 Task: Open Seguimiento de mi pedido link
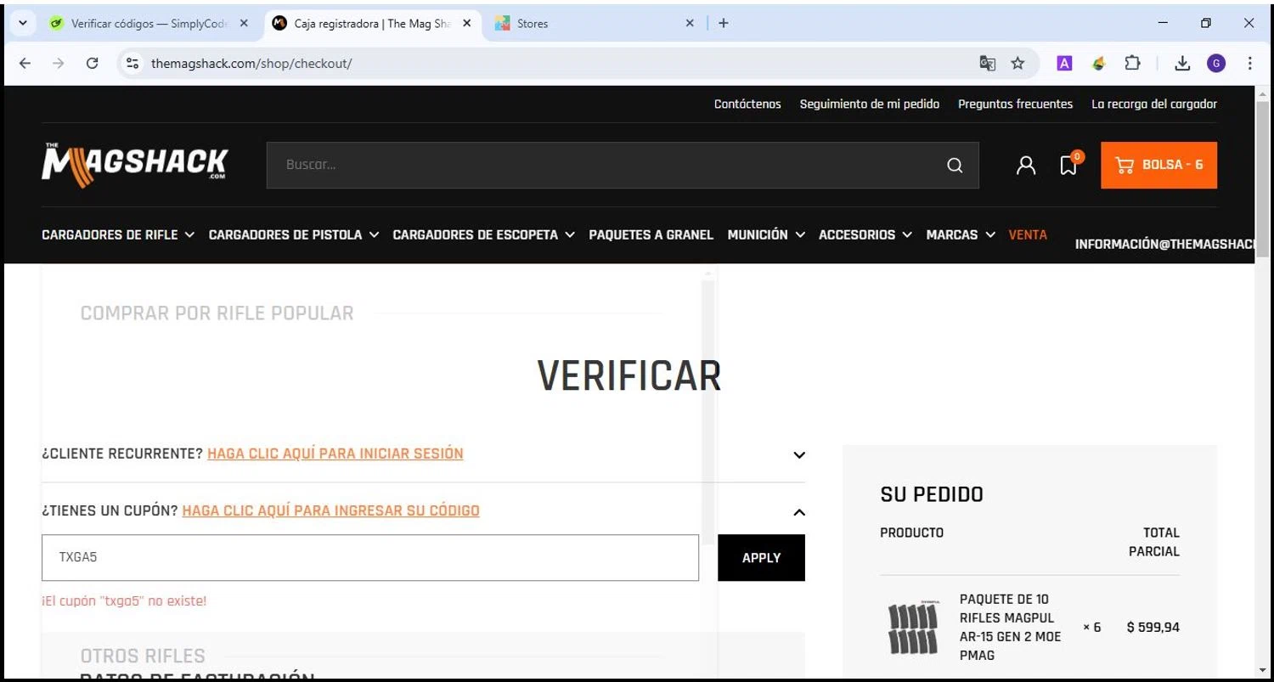870,104
